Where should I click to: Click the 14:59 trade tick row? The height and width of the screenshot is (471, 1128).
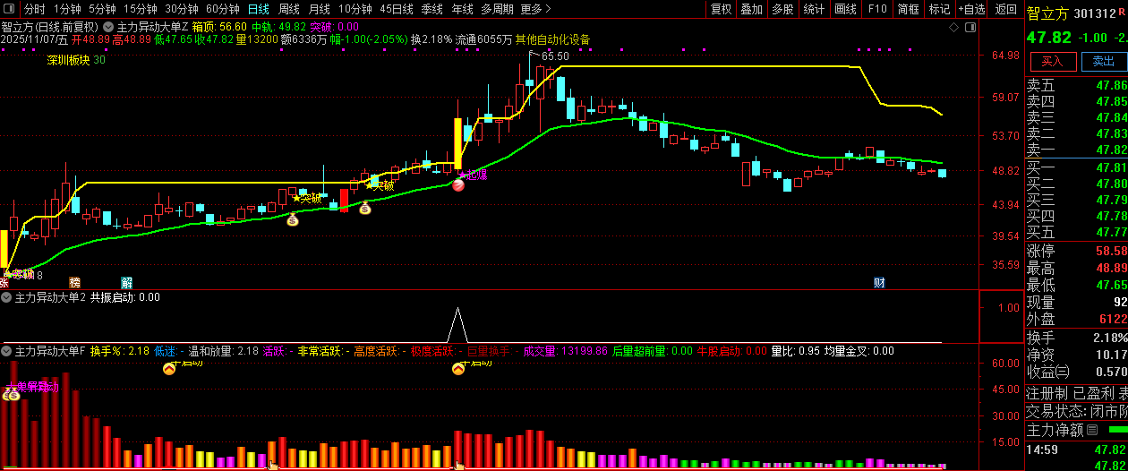[1077, 450]
